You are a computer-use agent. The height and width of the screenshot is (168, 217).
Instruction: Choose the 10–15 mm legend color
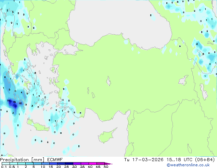tap(45, 164)
